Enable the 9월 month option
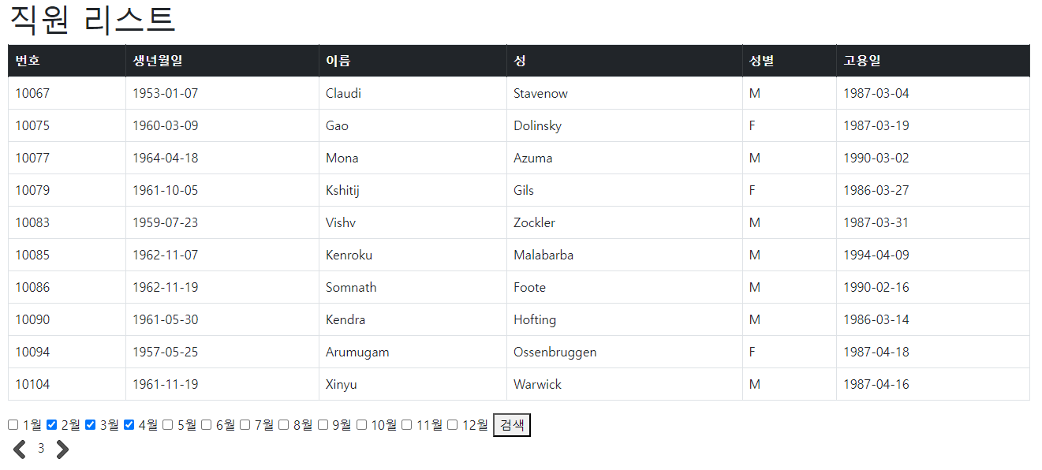The width and height of the screenshot is (1042, 470). click(x=323, y=425)
